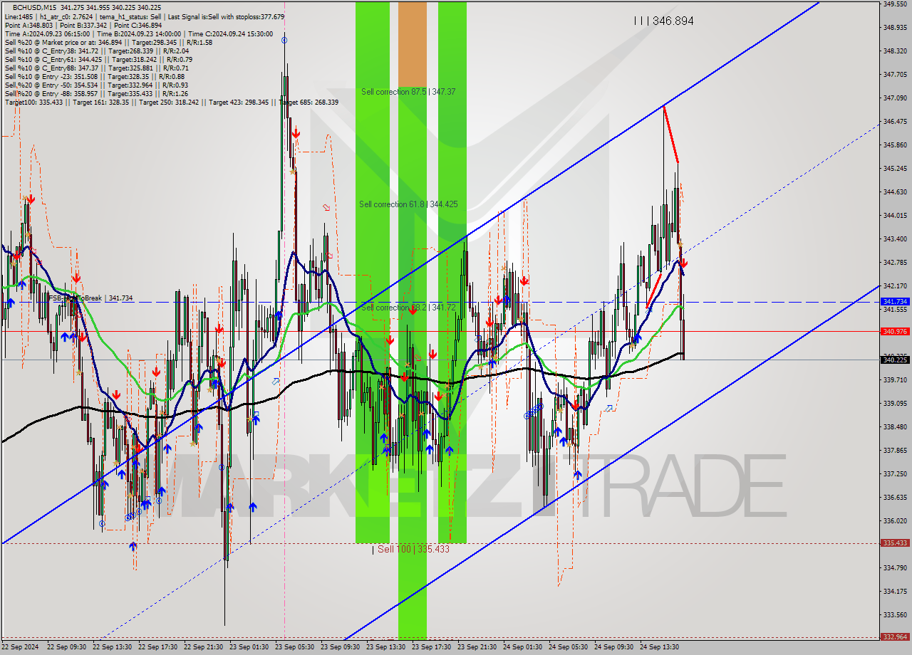Screen dimensions: 912x655
Task: Select the orange rectangle atop the middle zone
Action: pos(412,44)
